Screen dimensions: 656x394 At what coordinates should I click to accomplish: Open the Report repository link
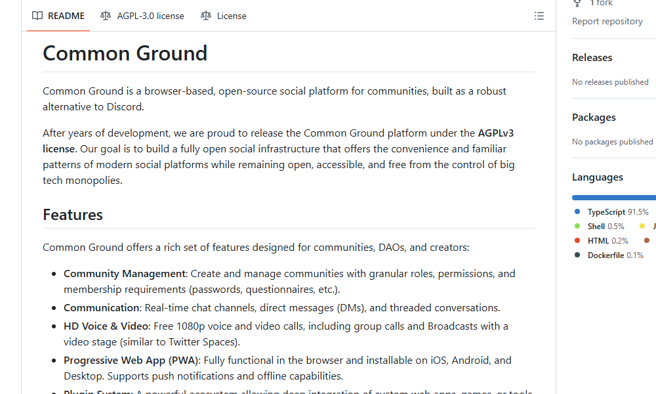click(607, 21)
